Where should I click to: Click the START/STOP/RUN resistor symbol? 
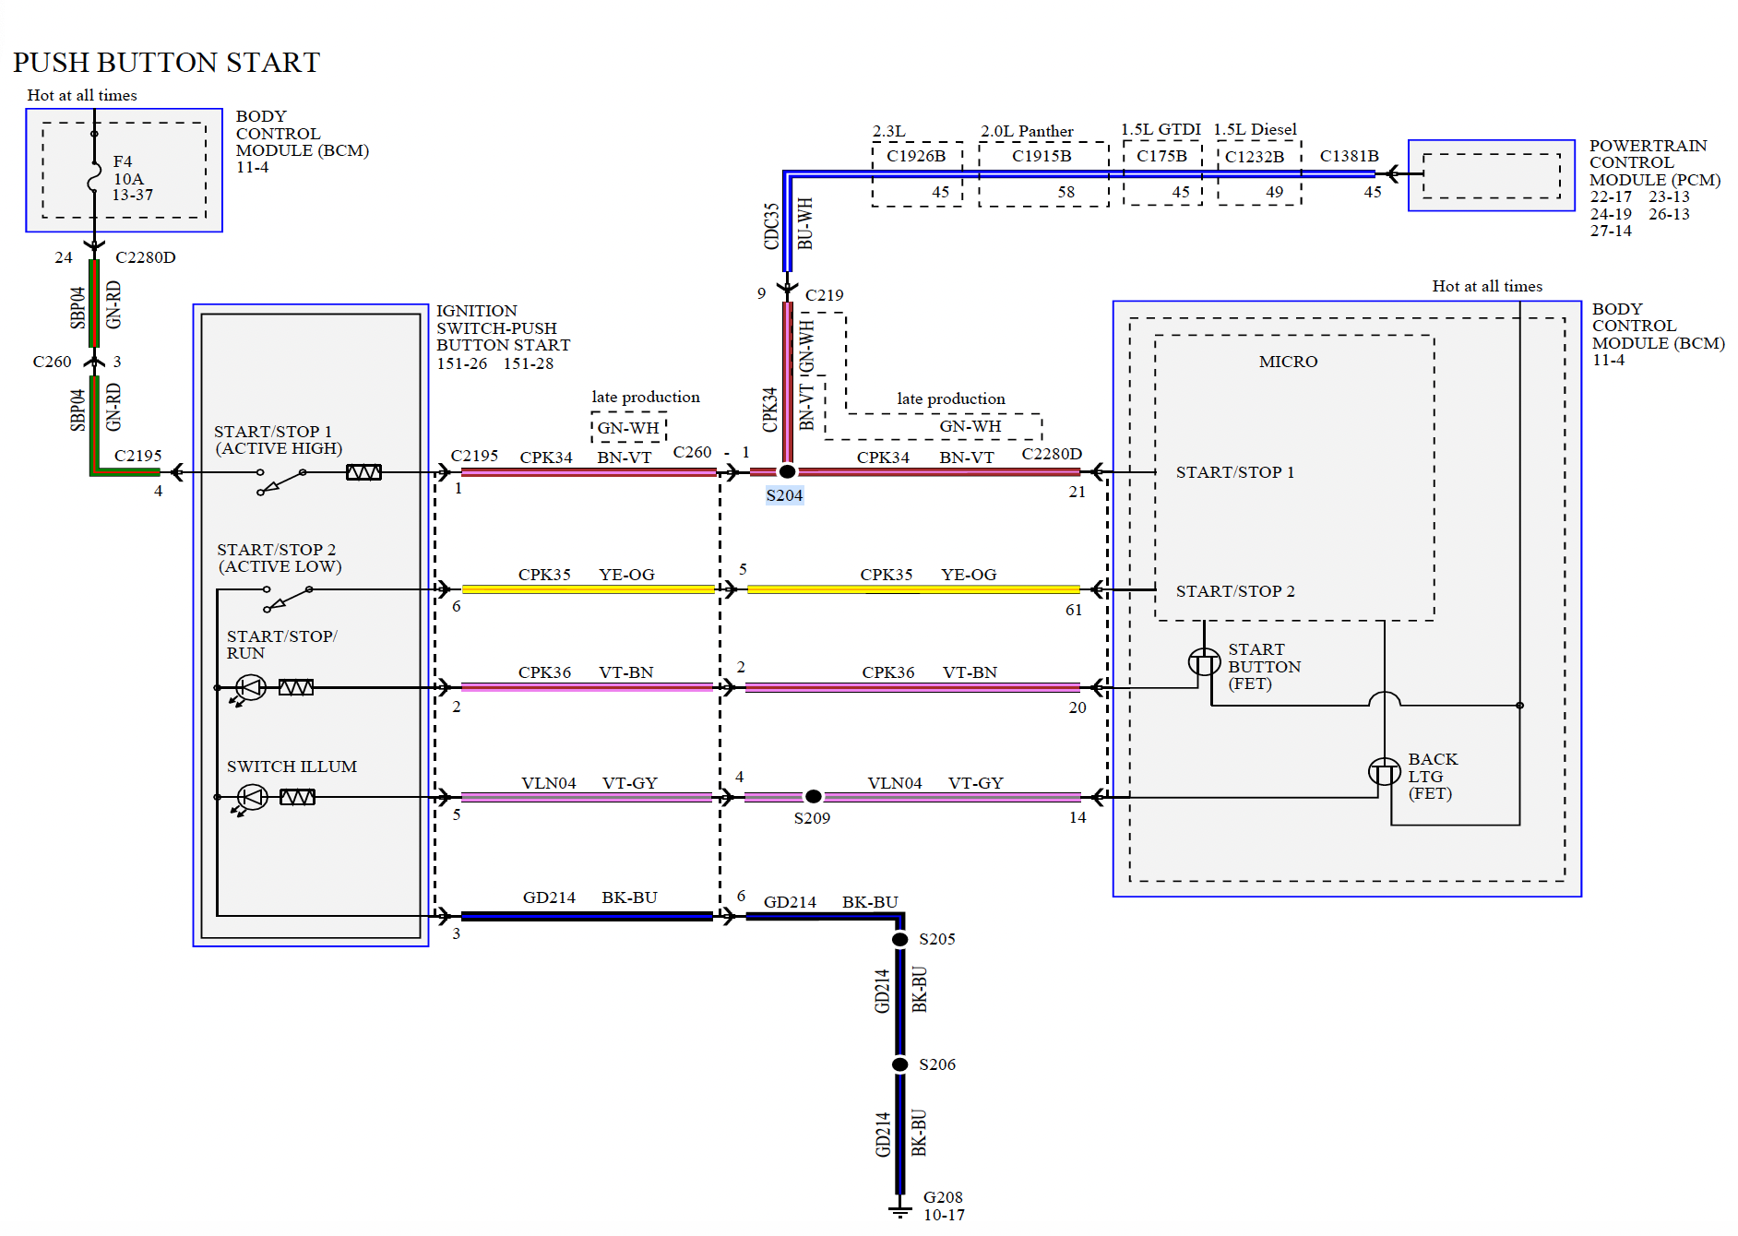click(x=296, y=687)
